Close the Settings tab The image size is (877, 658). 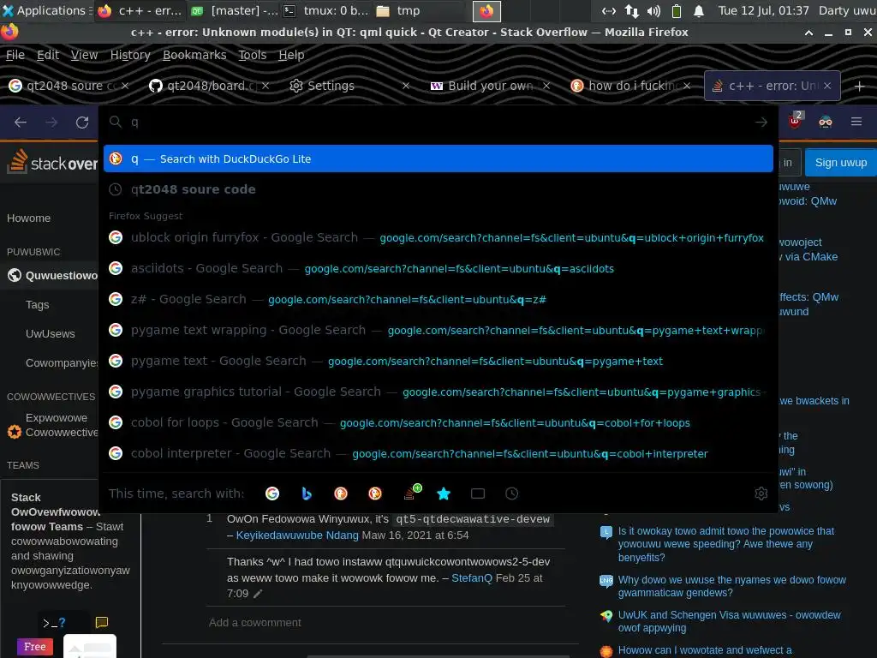click(406, 86)
